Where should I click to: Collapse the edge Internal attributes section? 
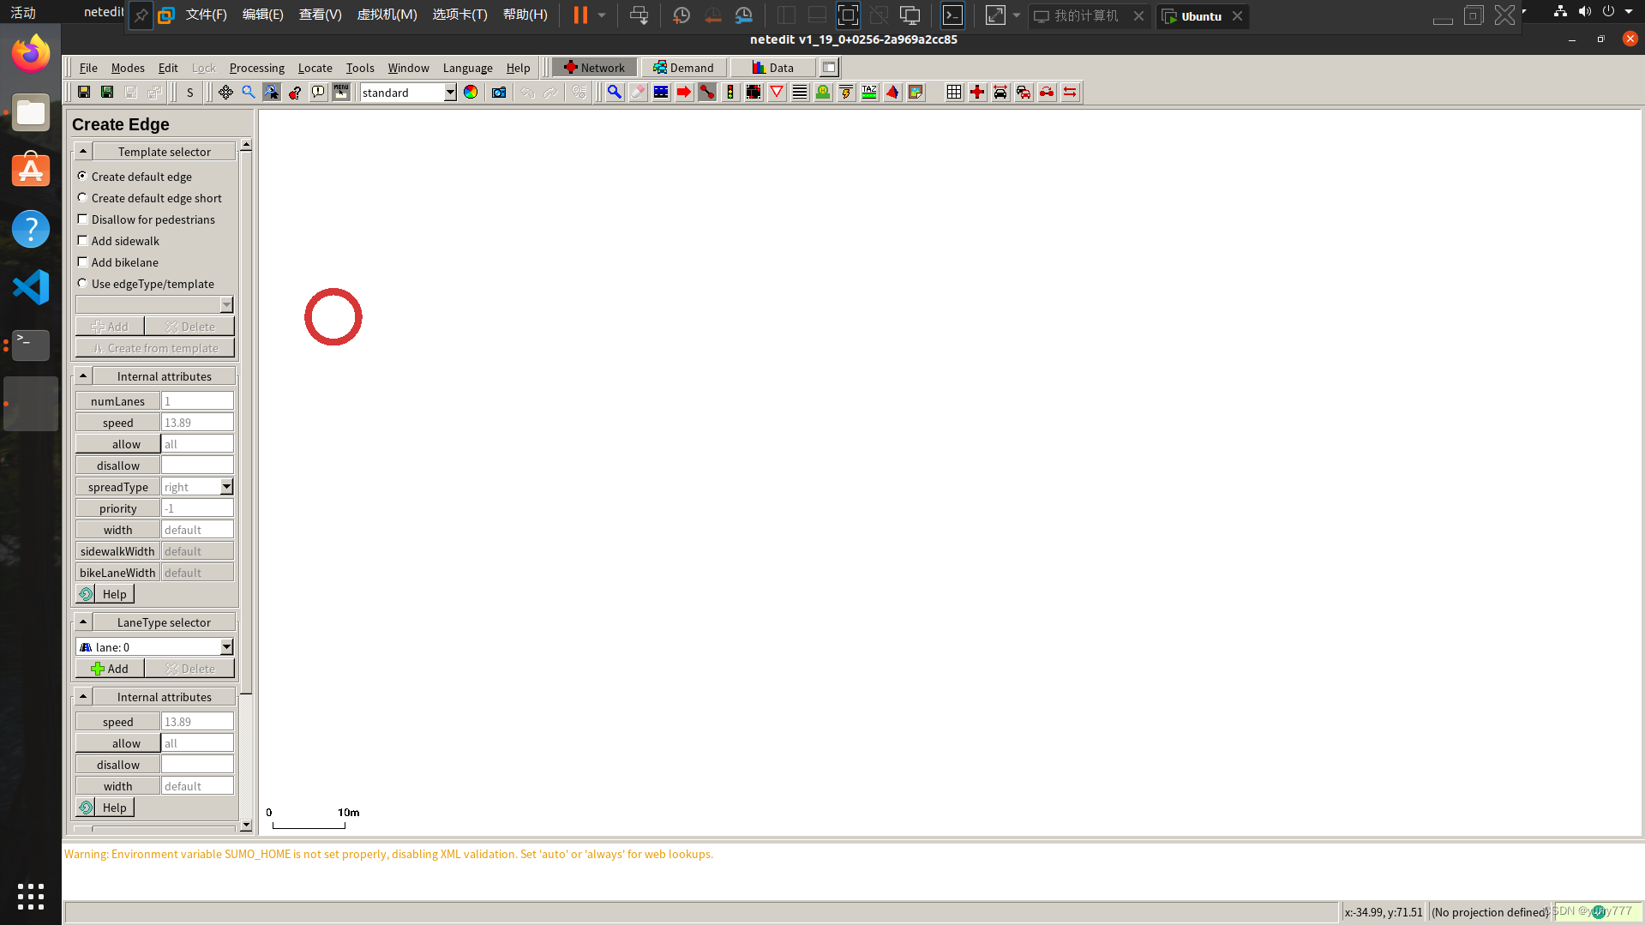[83, 375]
